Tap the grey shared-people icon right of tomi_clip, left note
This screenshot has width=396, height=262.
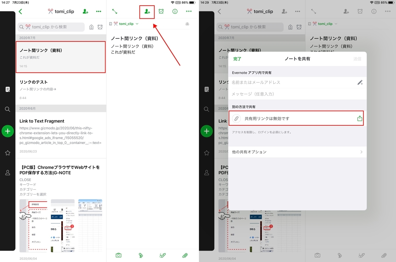pyautogui.click(x=187, y=24)
